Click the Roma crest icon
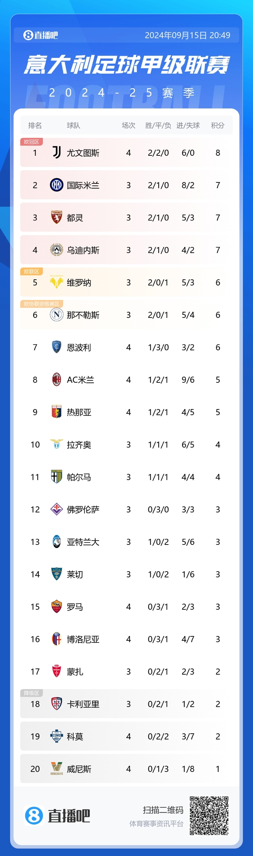253x856 pixels. (57, 607)
